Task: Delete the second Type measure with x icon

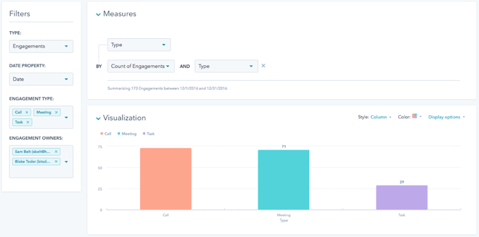Action: pyautogui.click(x=263, y=66)
